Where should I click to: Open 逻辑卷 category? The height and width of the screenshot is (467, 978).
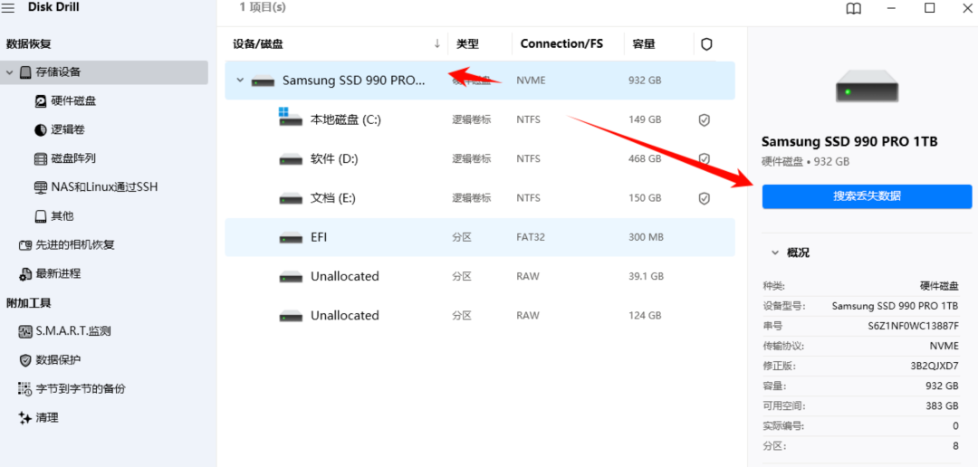[x=68, y=129]
